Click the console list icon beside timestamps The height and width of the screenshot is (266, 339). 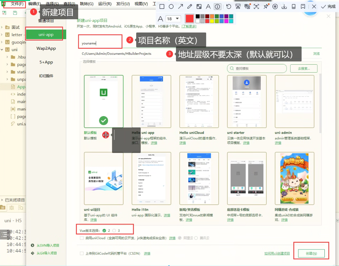tap(4, 234)
